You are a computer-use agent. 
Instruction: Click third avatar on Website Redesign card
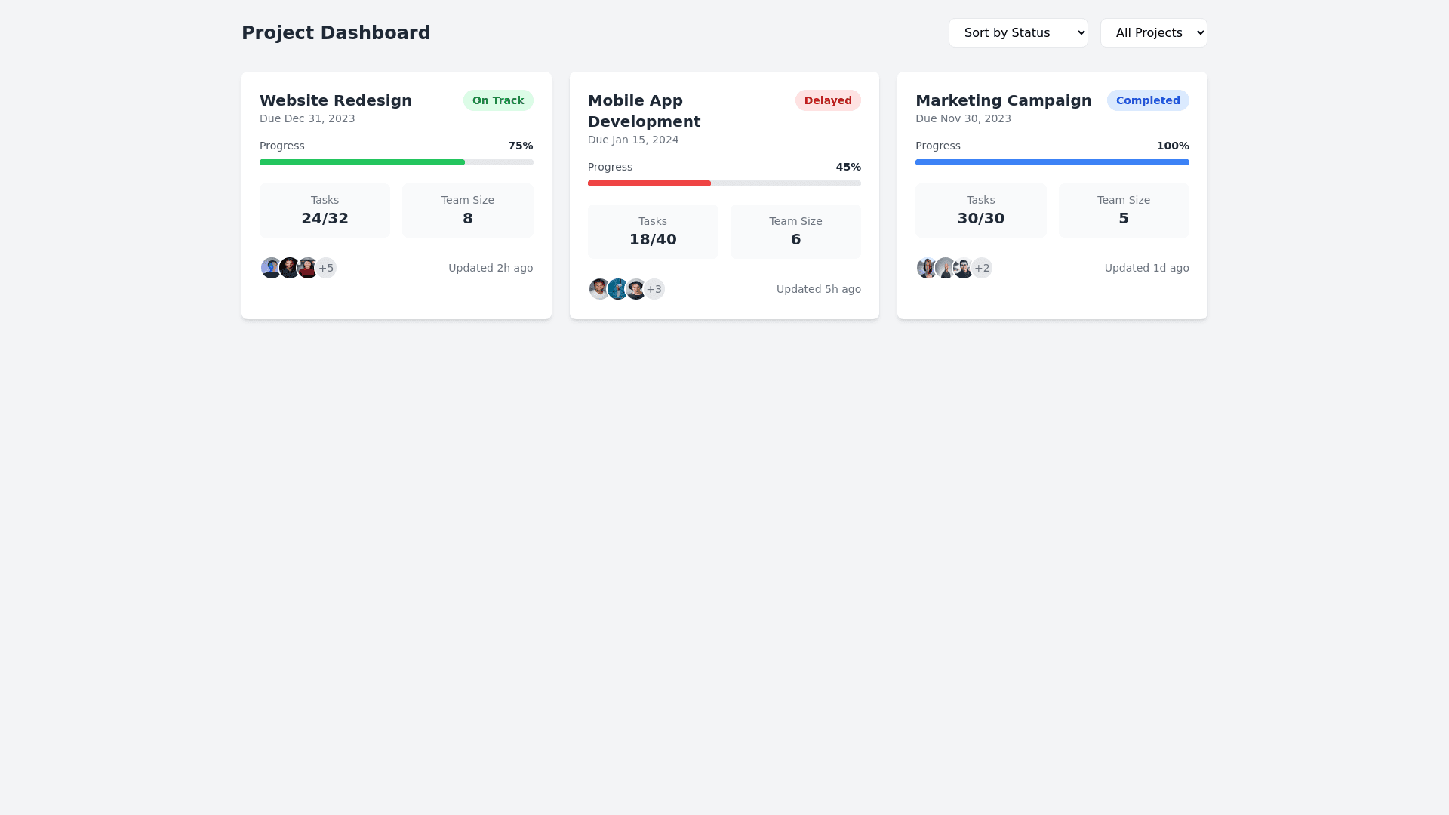point(308,268)
